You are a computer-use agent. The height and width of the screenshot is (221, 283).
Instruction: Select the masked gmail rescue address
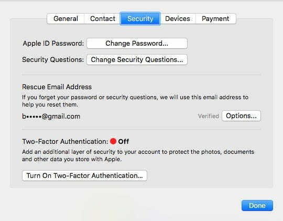pos(51,117)
